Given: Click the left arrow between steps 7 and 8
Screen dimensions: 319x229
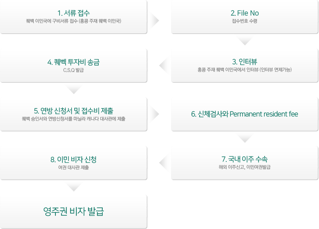Looking at the screenshot, I should point(164,163).
